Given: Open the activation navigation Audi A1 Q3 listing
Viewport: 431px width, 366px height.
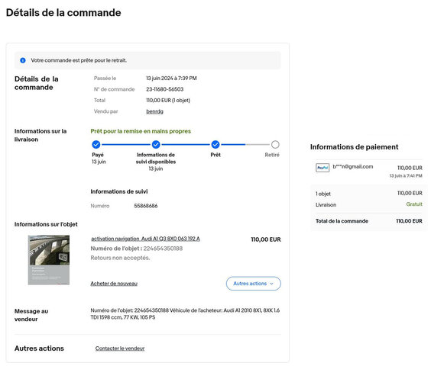Looking at the screenshot, I should 145,239.
